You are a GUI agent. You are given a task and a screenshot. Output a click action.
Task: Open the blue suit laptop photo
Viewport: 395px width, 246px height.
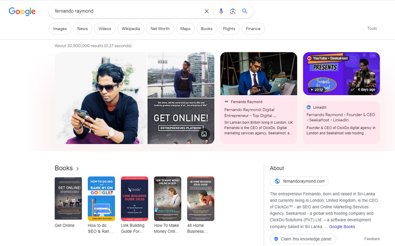(259, 74)
